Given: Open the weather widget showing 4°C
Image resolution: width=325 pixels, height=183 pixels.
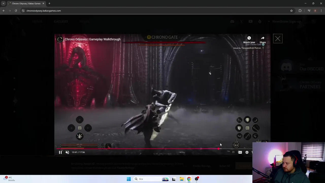Looking at the screenshot, I should (10, 179).
